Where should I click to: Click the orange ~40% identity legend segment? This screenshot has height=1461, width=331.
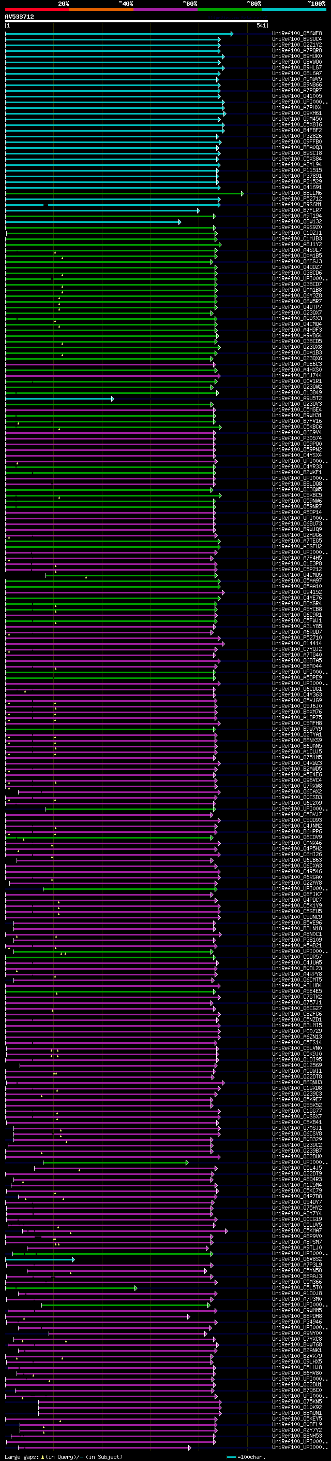pyautogui.click(x=101, y=9)
